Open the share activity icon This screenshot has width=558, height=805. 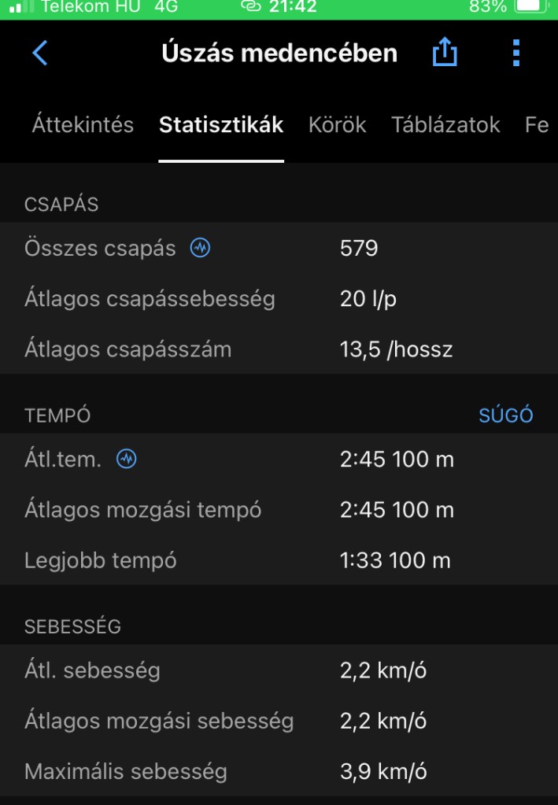pyautogui.click(x=445, y=54)
